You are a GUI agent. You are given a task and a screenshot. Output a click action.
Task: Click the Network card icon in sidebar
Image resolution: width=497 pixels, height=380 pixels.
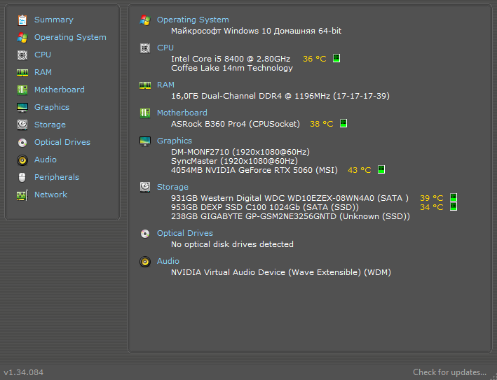coord(22,195)
